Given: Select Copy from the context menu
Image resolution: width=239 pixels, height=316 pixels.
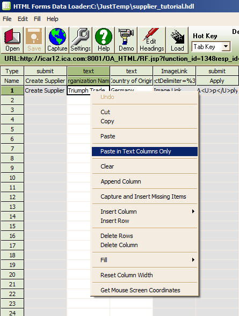Looking at the screenshot, I should (144, 121).
